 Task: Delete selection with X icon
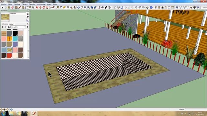coord(136,7)
